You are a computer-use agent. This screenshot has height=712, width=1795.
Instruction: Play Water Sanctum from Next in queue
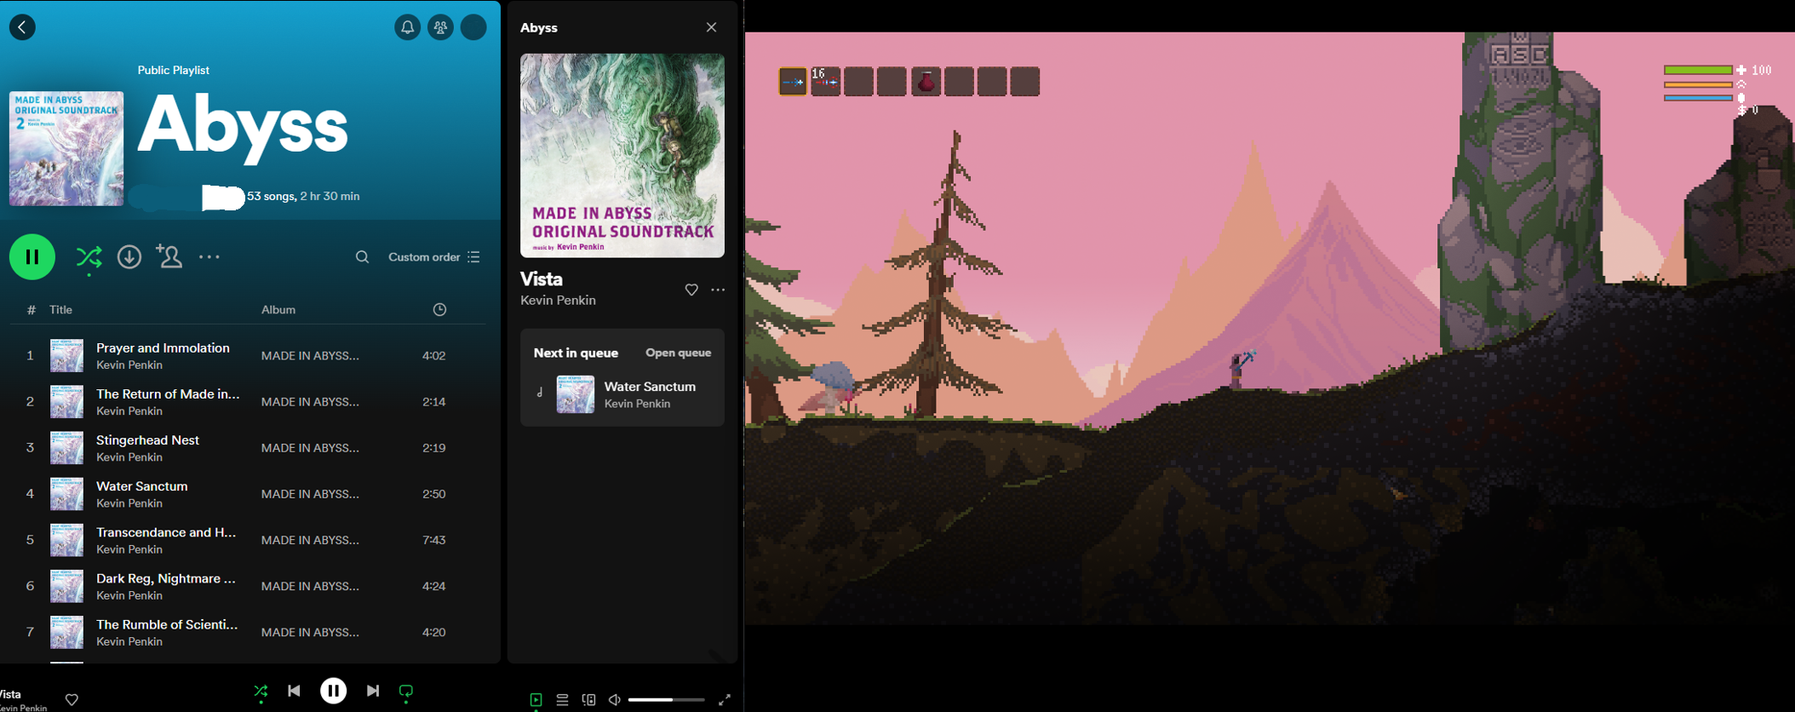[650, 387]
